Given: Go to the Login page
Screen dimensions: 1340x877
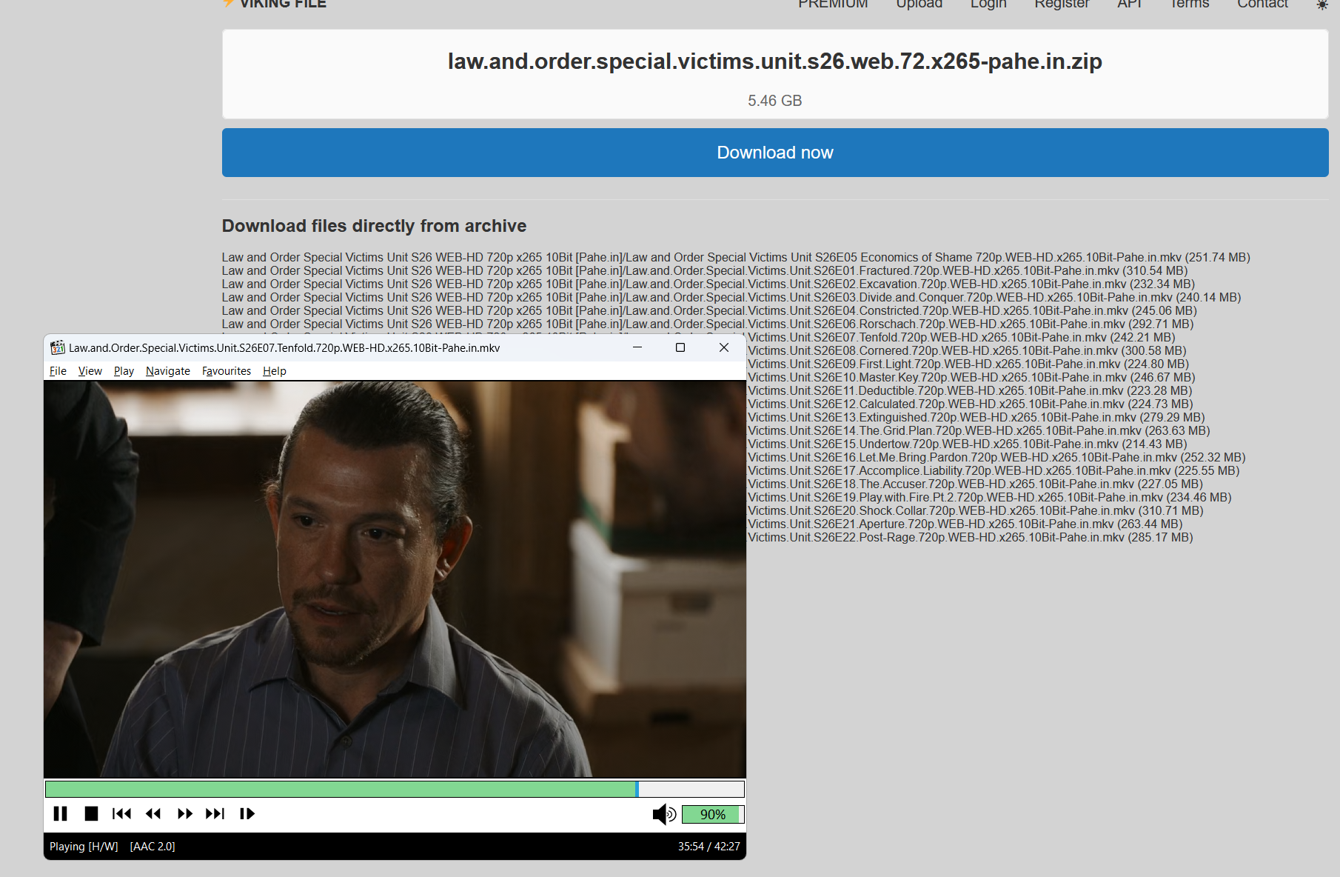Looking at the screenshot, I should (x=988, y=4).
